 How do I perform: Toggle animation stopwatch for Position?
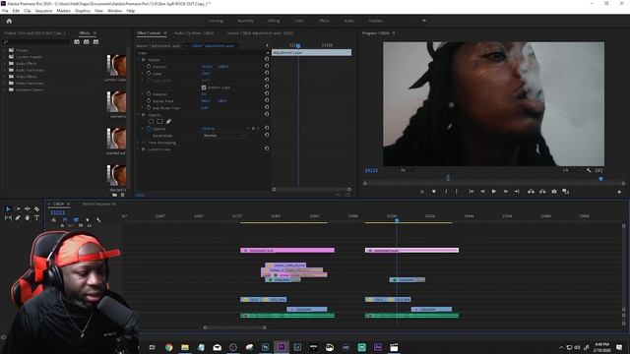149,66
